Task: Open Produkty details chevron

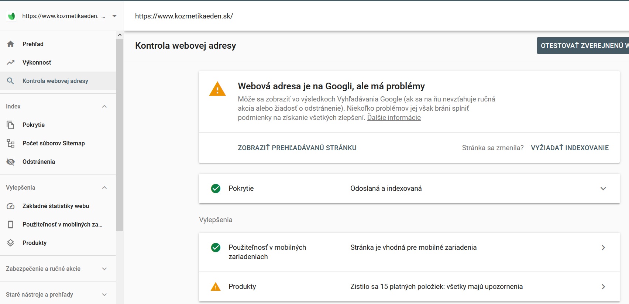Action: (x=603, y=287)
